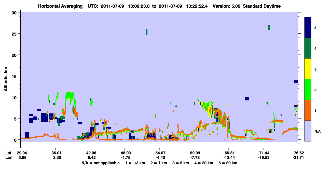The width and height of the screenshot is (331, 170).
Task: Click the legend text '1 = 1/3 km'
Action: click(135, 163)
